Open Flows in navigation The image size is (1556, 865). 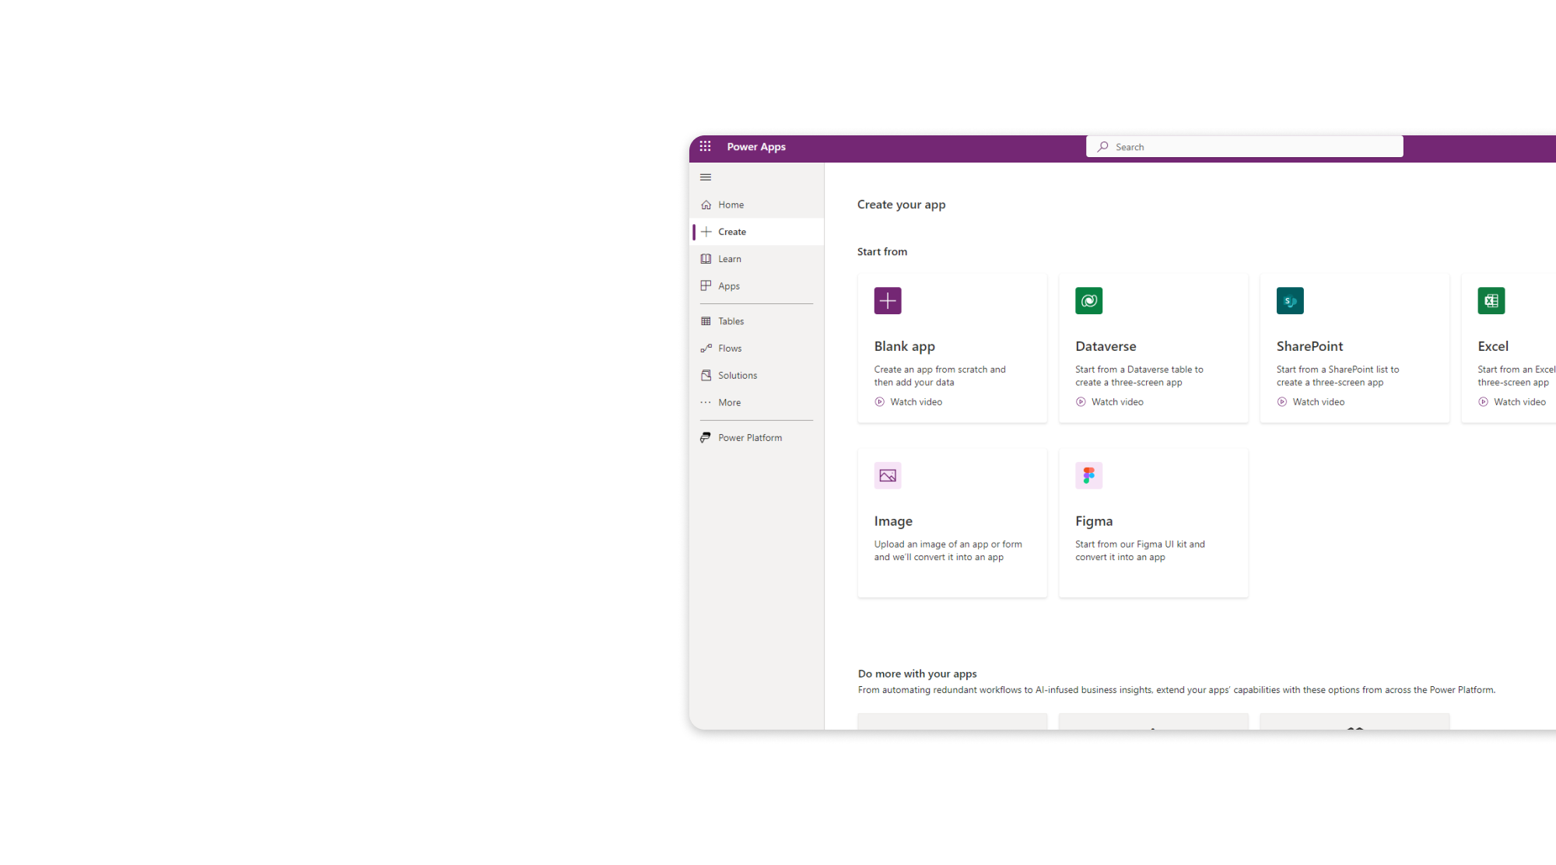point(757,348)
